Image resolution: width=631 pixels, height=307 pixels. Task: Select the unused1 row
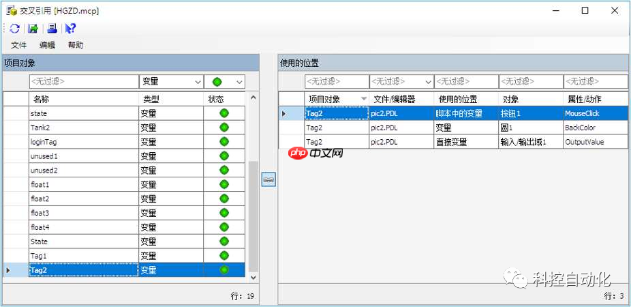tap(124, 156)
